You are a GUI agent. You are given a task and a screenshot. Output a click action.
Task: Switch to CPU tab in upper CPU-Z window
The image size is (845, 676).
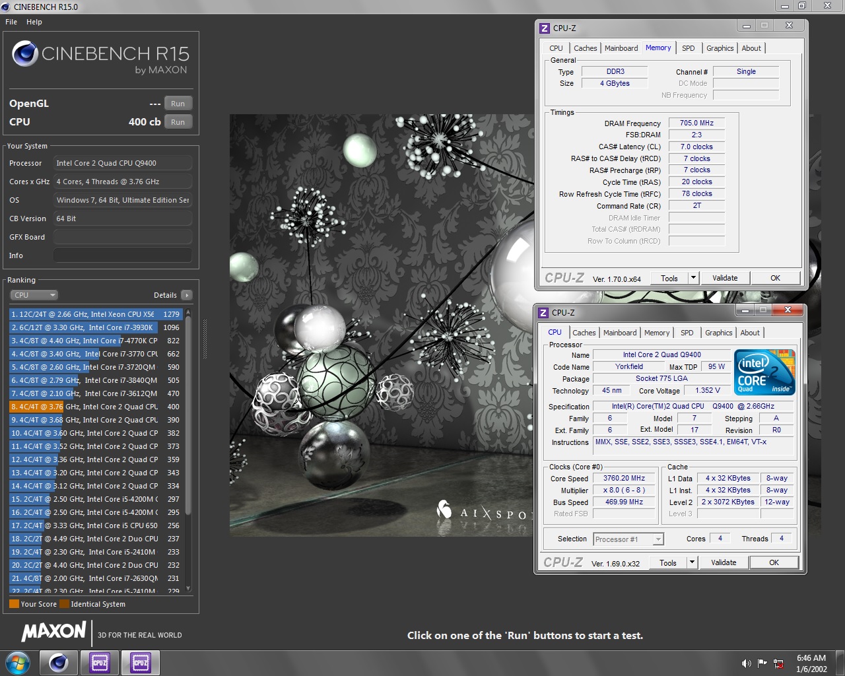(556, 48)
